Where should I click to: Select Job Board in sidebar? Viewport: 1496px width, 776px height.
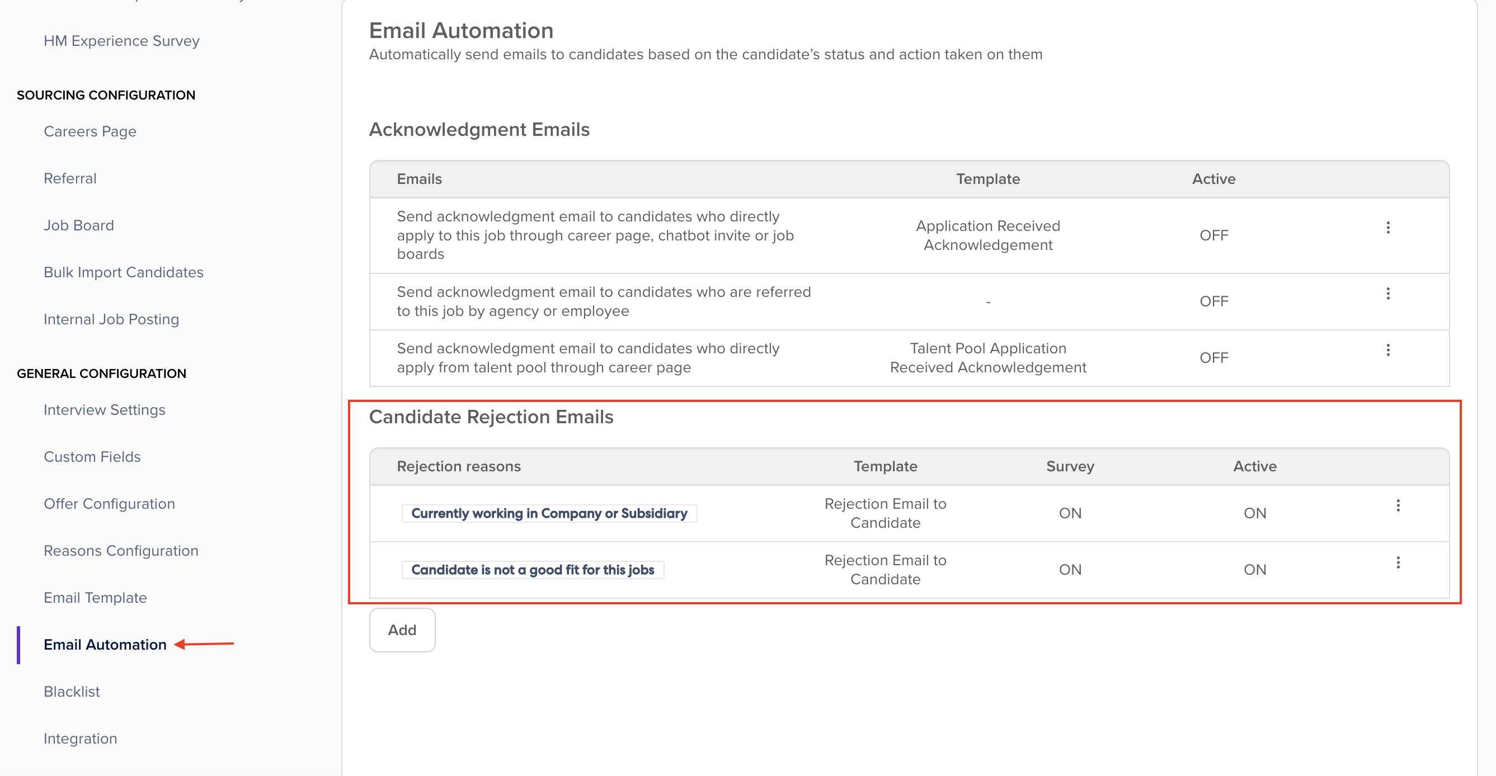pos(78,225)
